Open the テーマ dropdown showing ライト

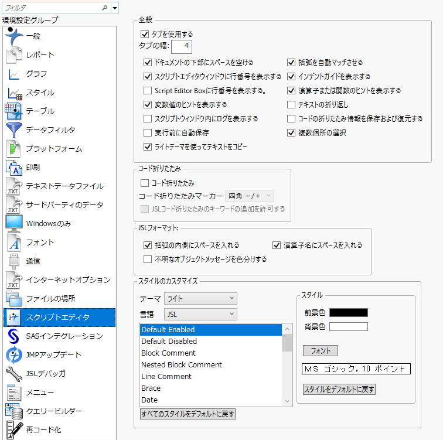[200, 299]
